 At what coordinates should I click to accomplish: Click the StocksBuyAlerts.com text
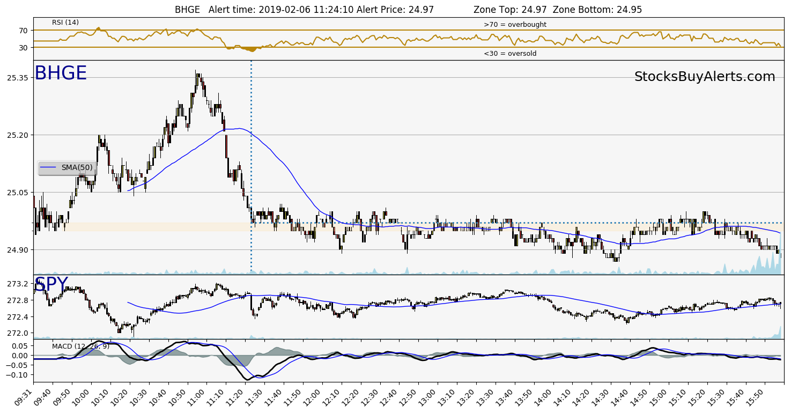pyautogui.click(x=704, y=77)
